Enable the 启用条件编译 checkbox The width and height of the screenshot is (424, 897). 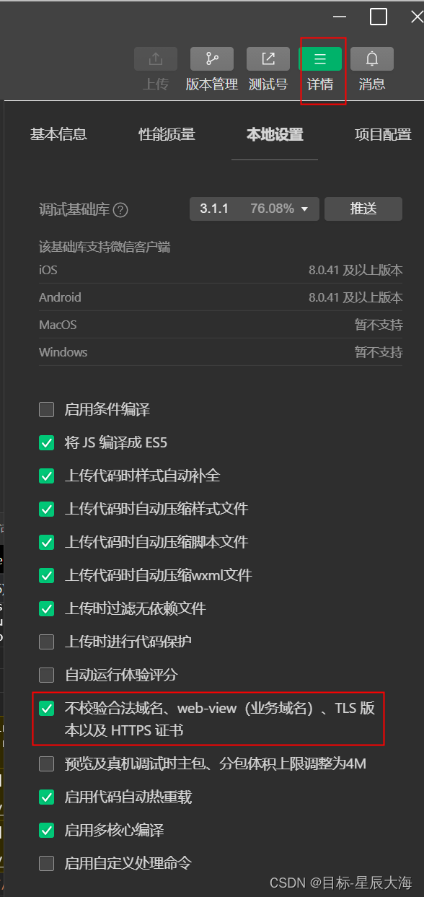tap(46, 409)
